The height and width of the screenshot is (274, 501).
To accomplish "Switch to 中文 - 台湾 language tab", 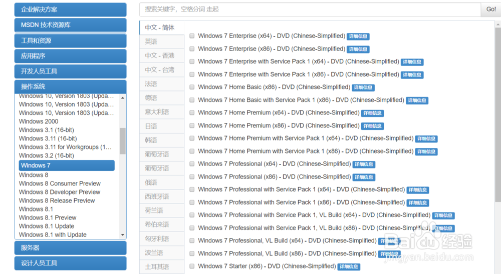I will 162,70.
